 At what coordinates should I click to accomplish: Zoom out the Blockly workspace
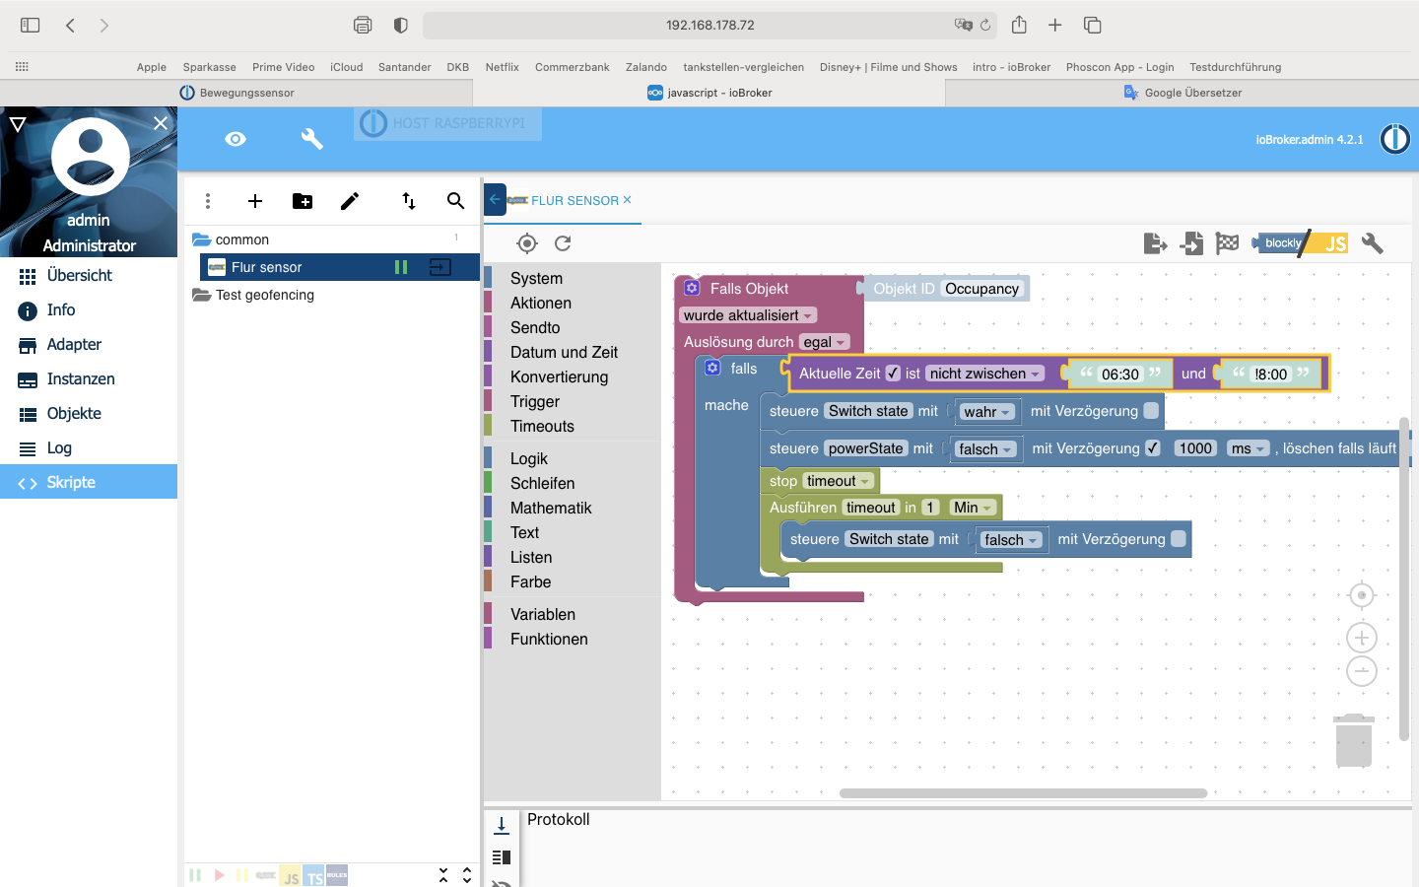click(x=1362, y=671)
